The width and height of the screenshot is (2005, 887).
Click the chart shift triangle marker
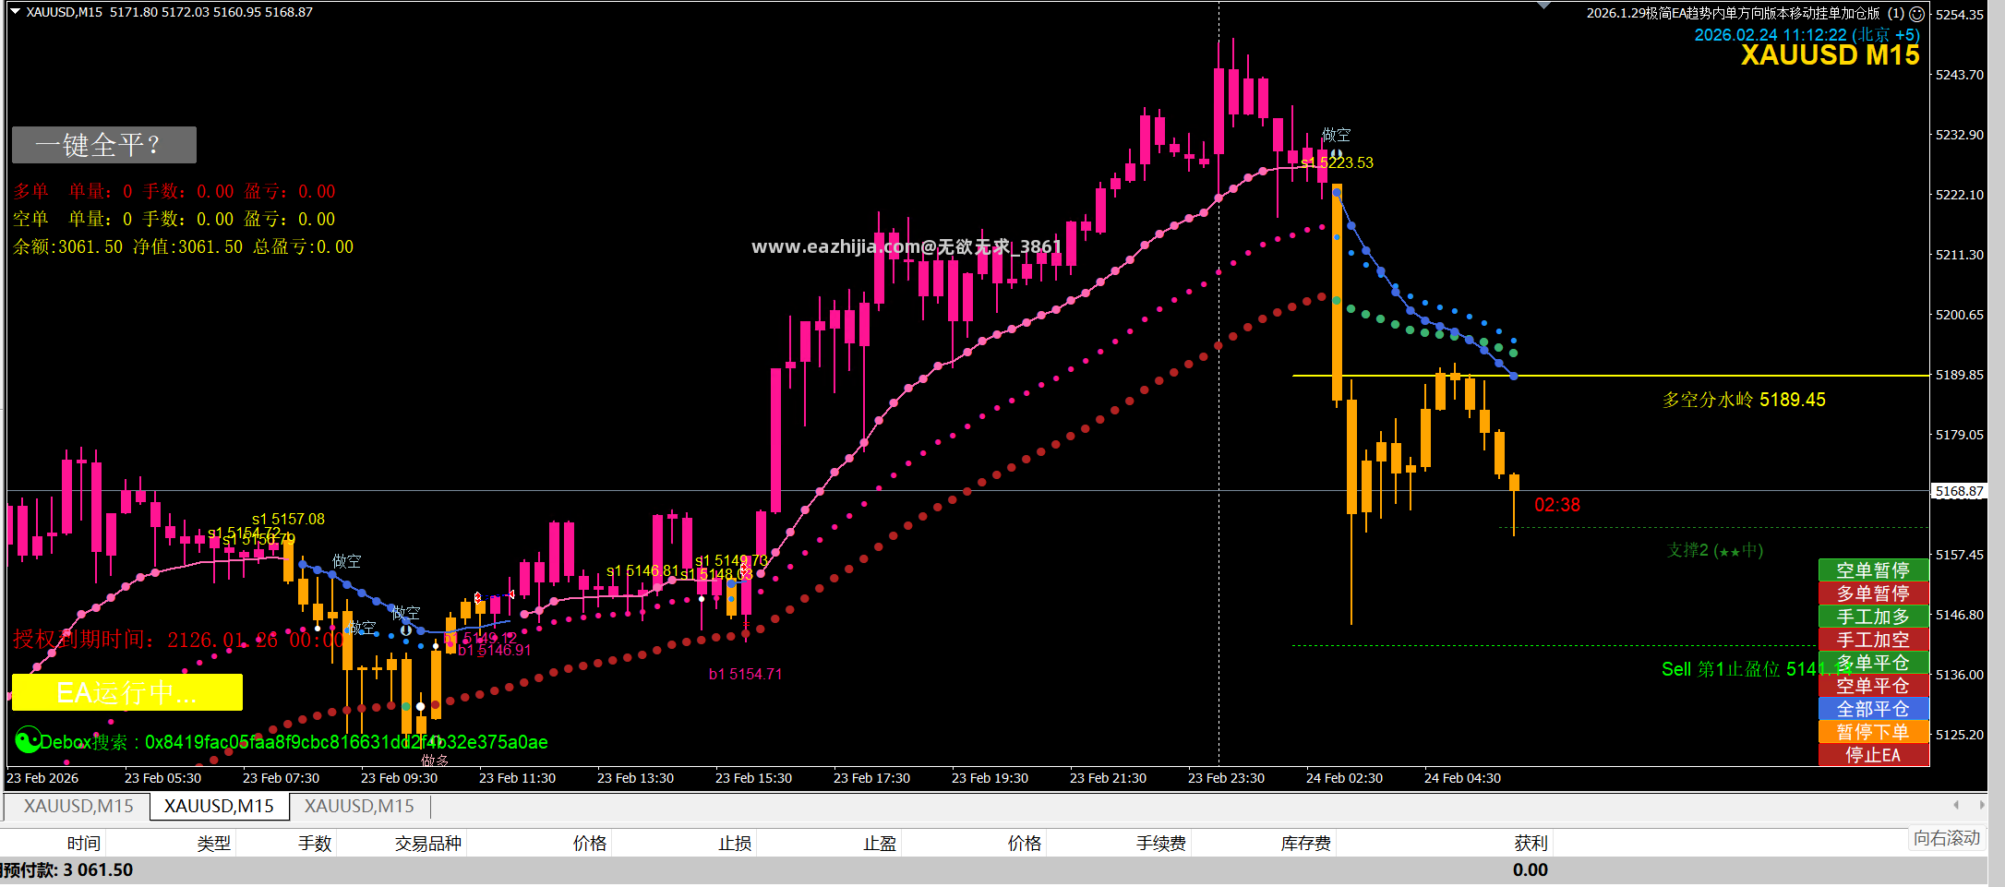pyautogui.click(x=1544, y=6)
